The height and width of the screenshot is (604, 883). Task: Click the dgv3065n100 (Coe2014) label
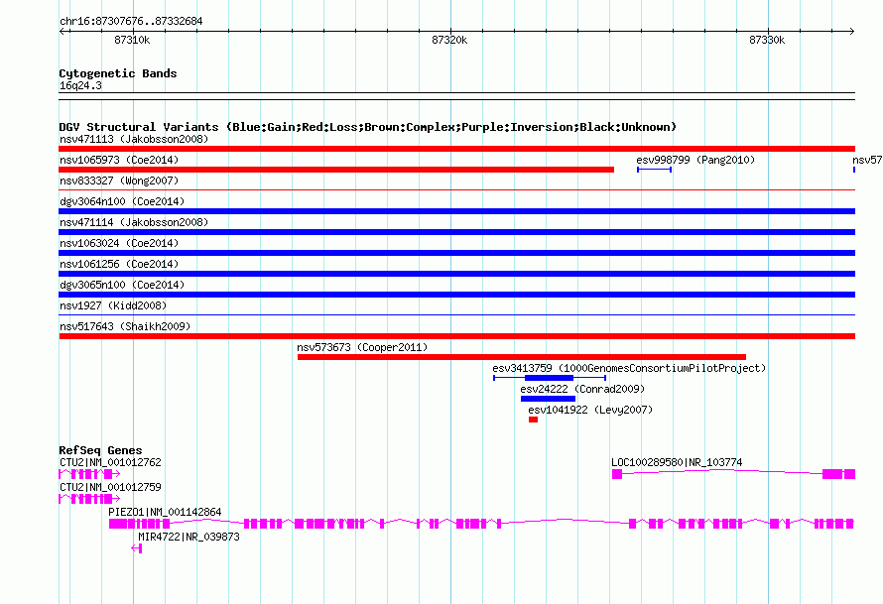coord(122,285)
